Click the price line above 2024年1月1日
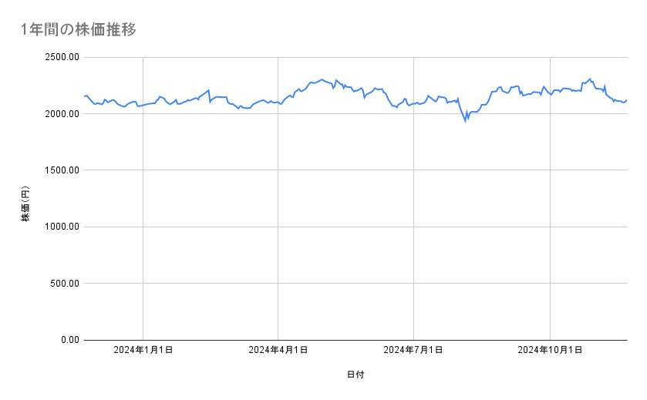This screenshot has width=647, height=400. point(142,104)
